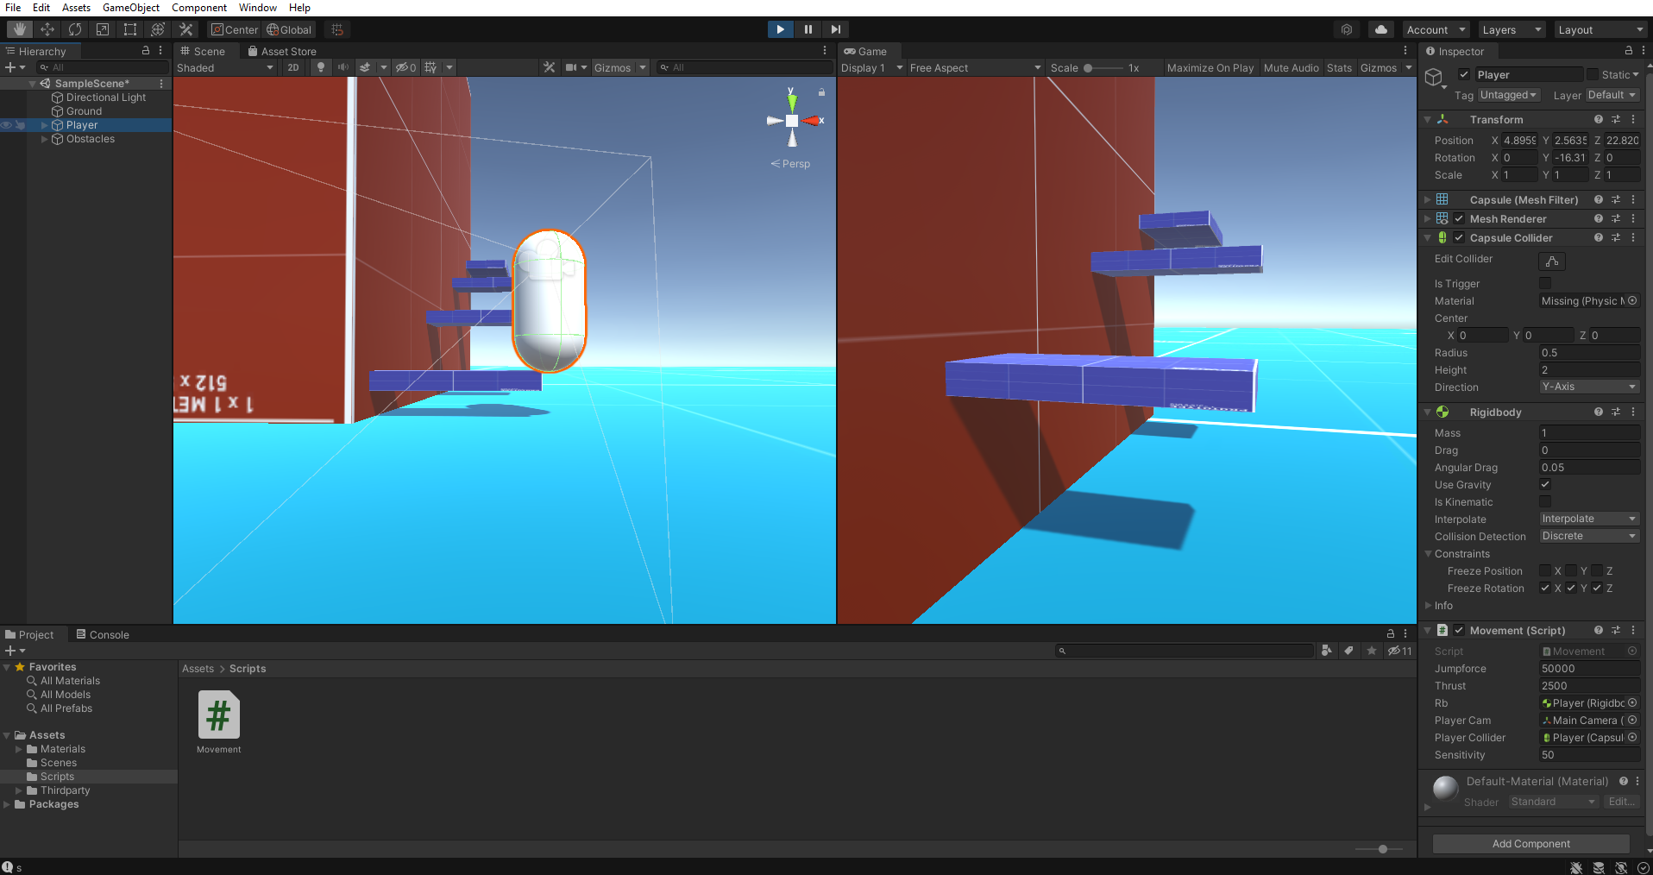The width and height of the screenshot is (1653, 875).
Task: Toggle Use Gravity checkbox
Action: (1545, 484)
